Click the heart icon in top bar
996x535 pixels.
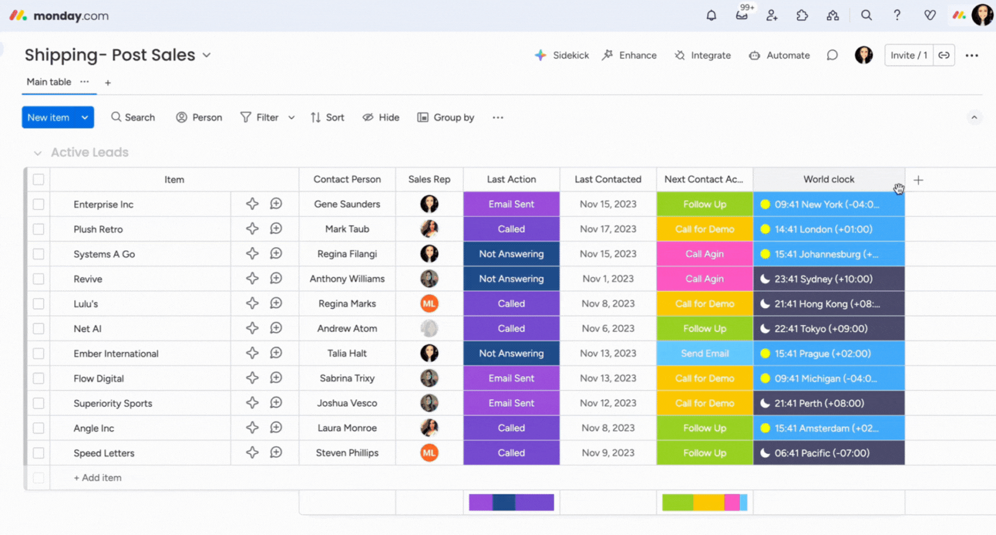(x=930, y=16)
